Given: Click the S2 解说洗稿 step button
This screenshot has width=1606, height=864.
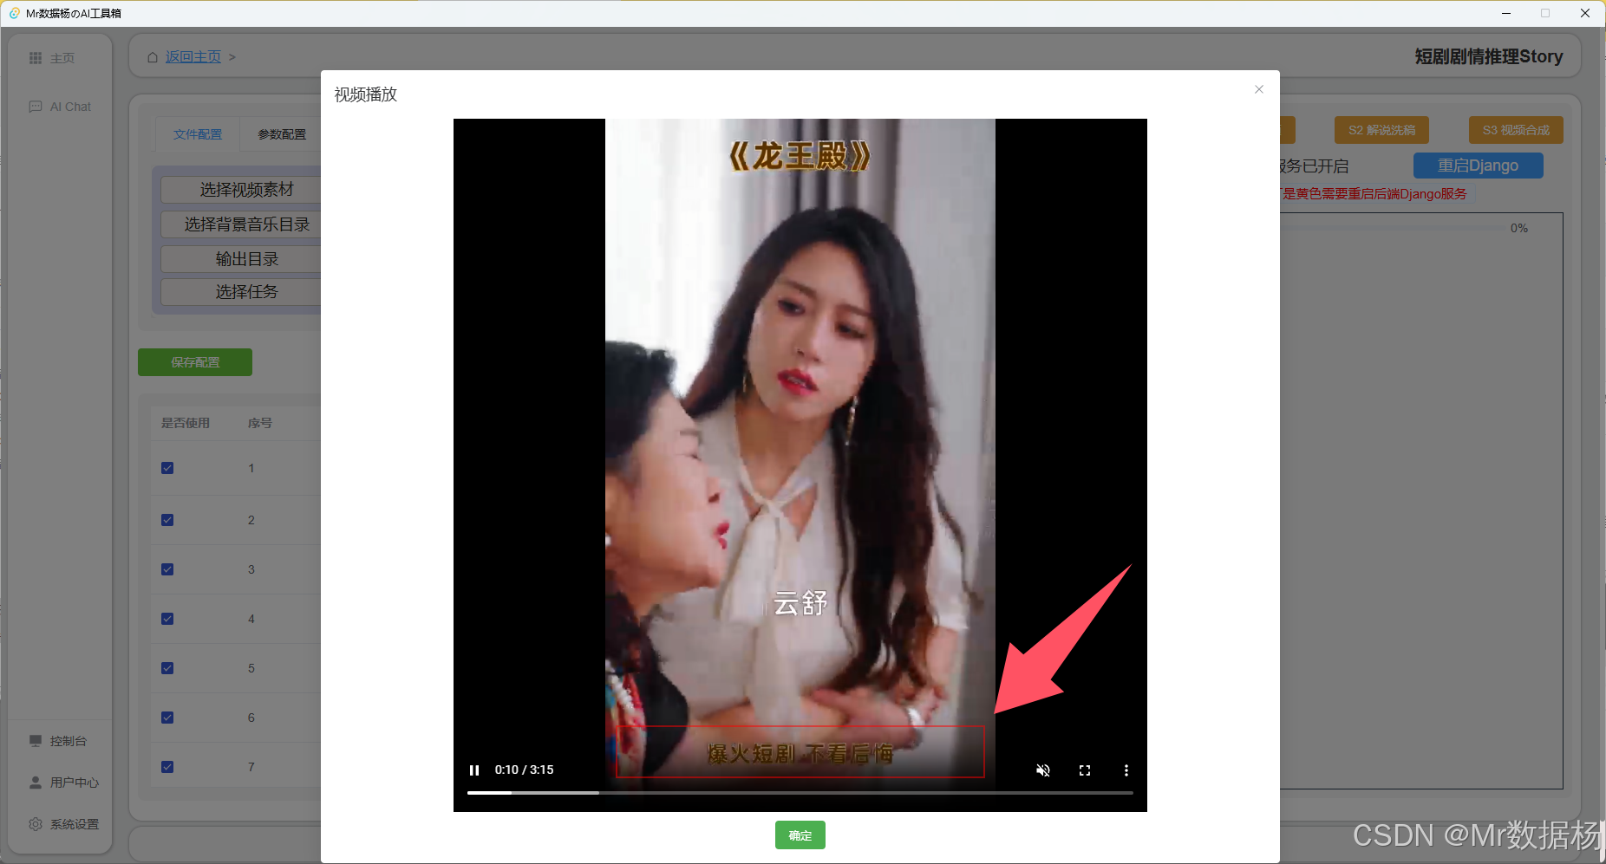Looking at the screenshot, I should [1381, 130].
